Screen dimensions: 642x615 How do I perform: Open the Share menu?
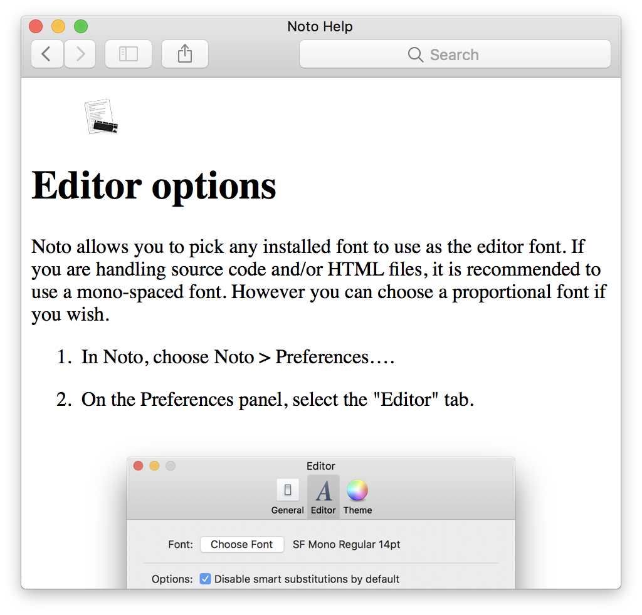click(185, 54)
